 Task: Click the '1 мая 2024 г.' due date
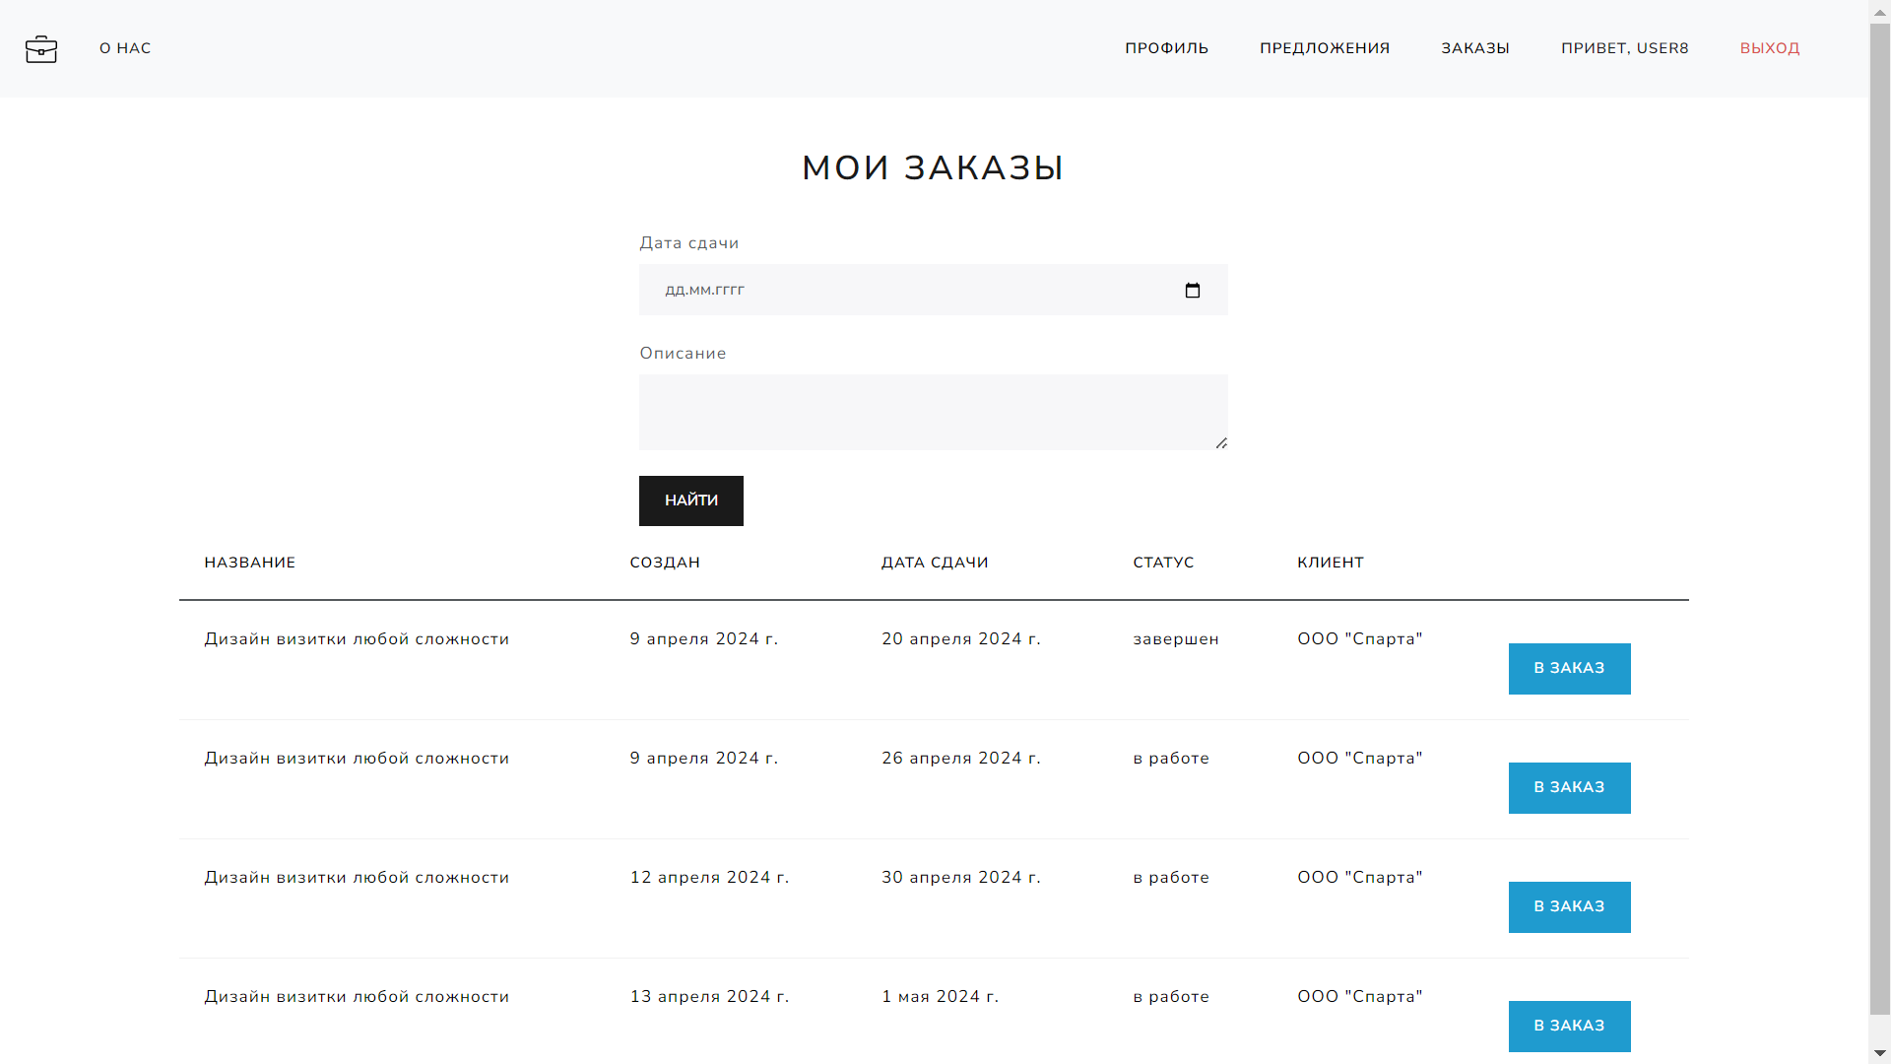point(940,997)
